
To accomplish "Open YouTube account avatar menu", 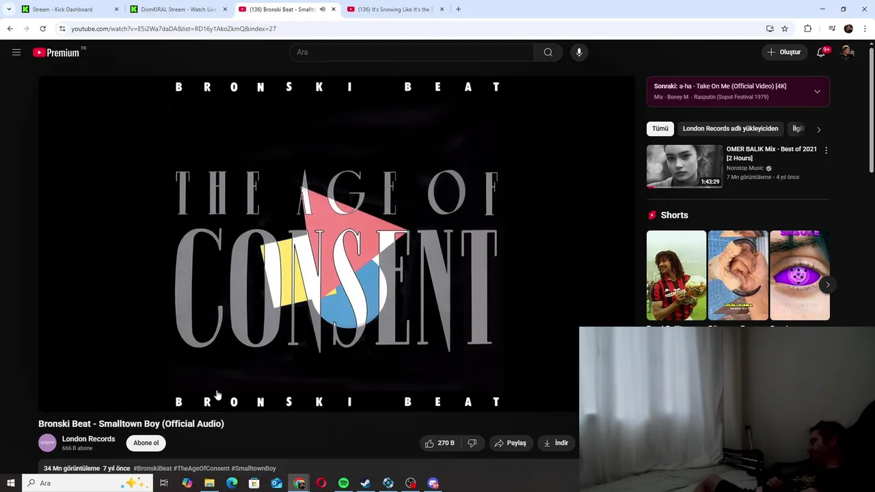I will (848, 52).
